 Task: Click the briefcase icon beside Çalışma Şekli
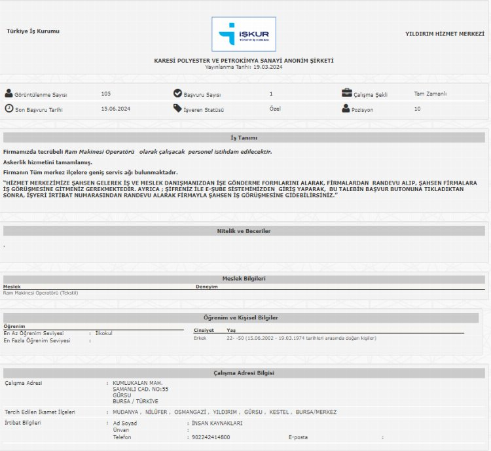coord(346,93)
